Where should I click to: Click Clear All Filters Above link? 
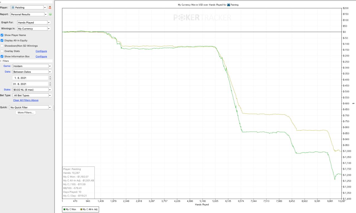point(26,100)
